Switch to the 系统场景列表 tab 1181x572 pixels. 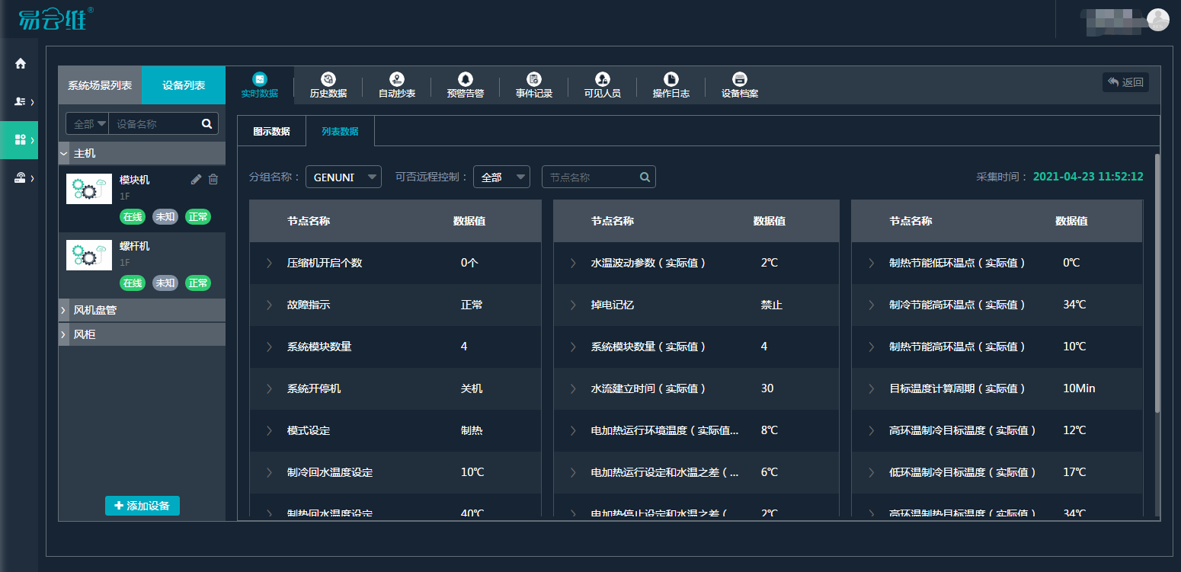(100, 85)
